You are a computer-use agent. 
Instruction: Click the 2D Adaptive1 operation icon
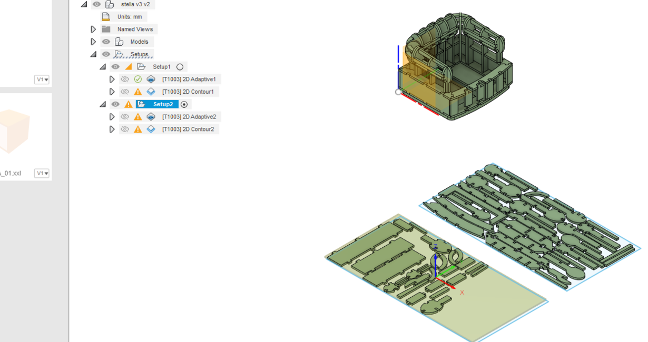click(151, 79)
